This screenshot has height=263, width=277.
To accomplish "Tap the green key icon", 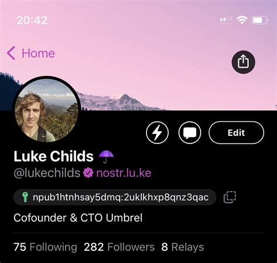I will pos(25,197).
